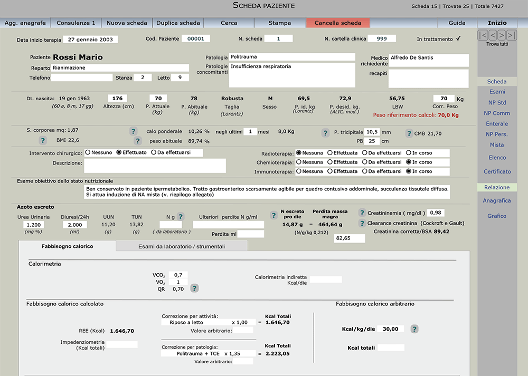
Task: Go to NP Comm section
Action: (497, 113)
